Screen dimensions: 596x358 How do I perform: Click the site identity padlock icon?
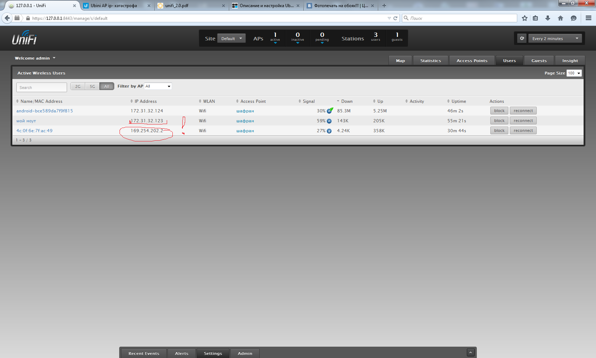coord(28,18)
